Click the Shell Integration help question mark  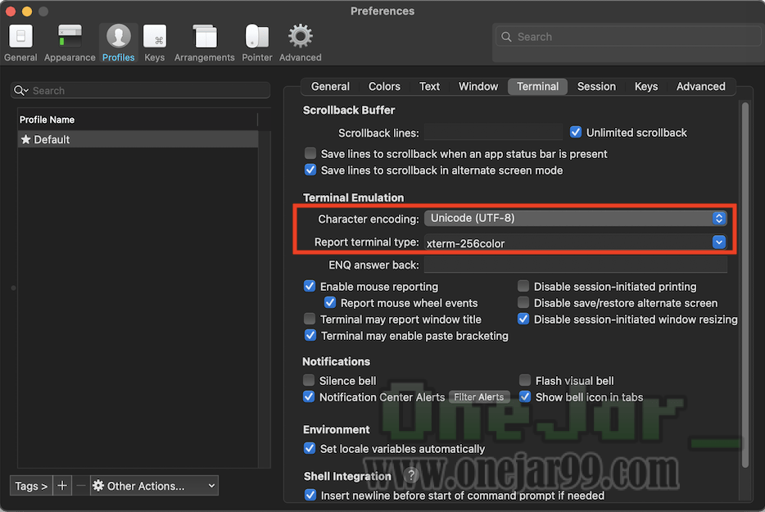pyautogui.click(x=411, y=475)
